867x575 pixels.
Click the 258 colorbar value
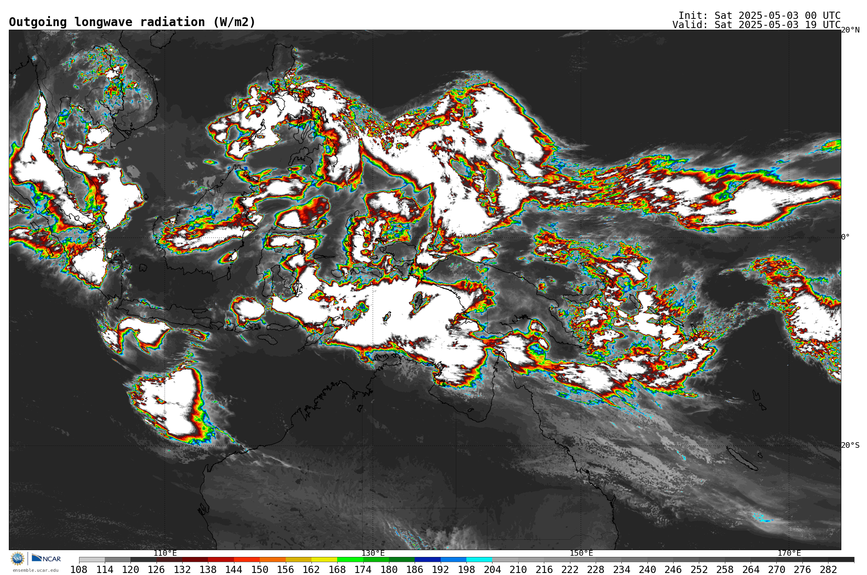(x=725, y=570)
